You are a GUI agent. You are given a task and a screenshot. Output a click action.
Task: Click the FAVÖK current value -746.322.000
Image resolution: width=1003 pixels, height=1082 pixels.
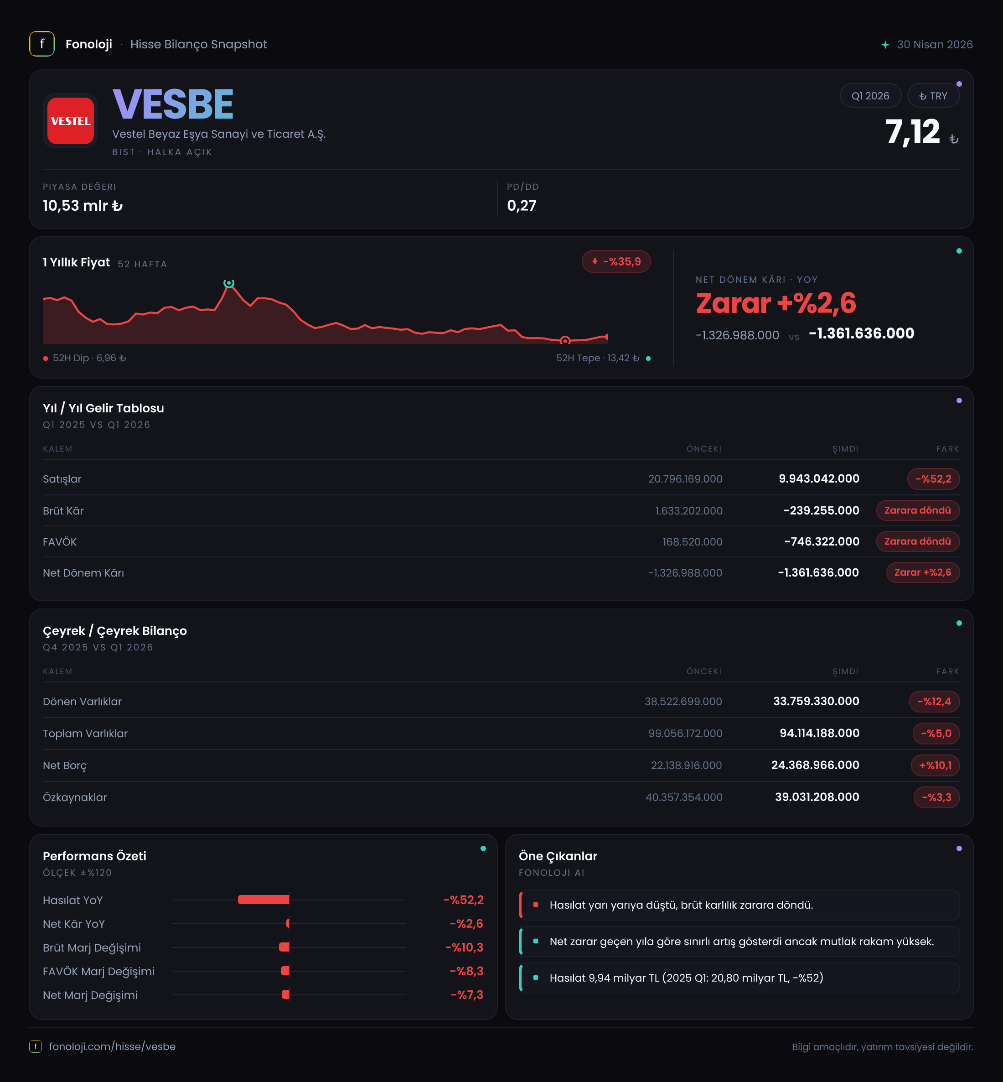822,541
